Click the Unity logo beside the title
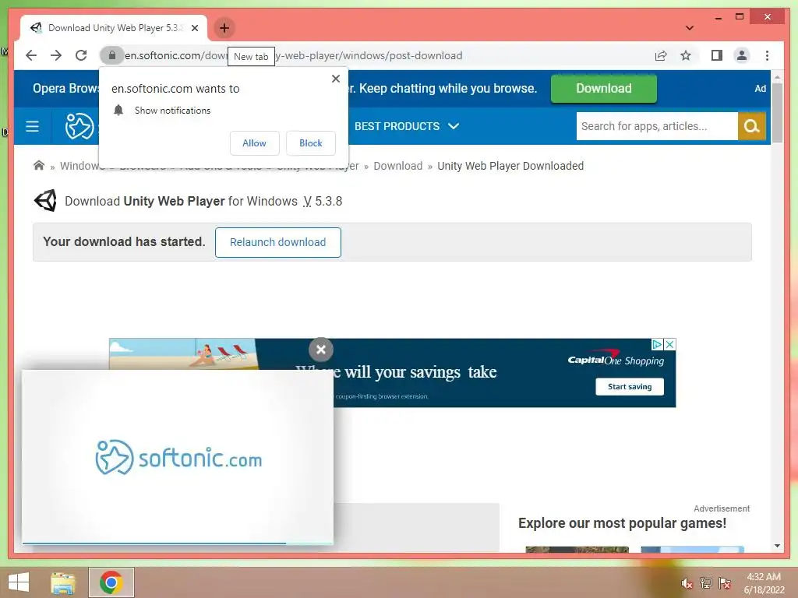 45,201
